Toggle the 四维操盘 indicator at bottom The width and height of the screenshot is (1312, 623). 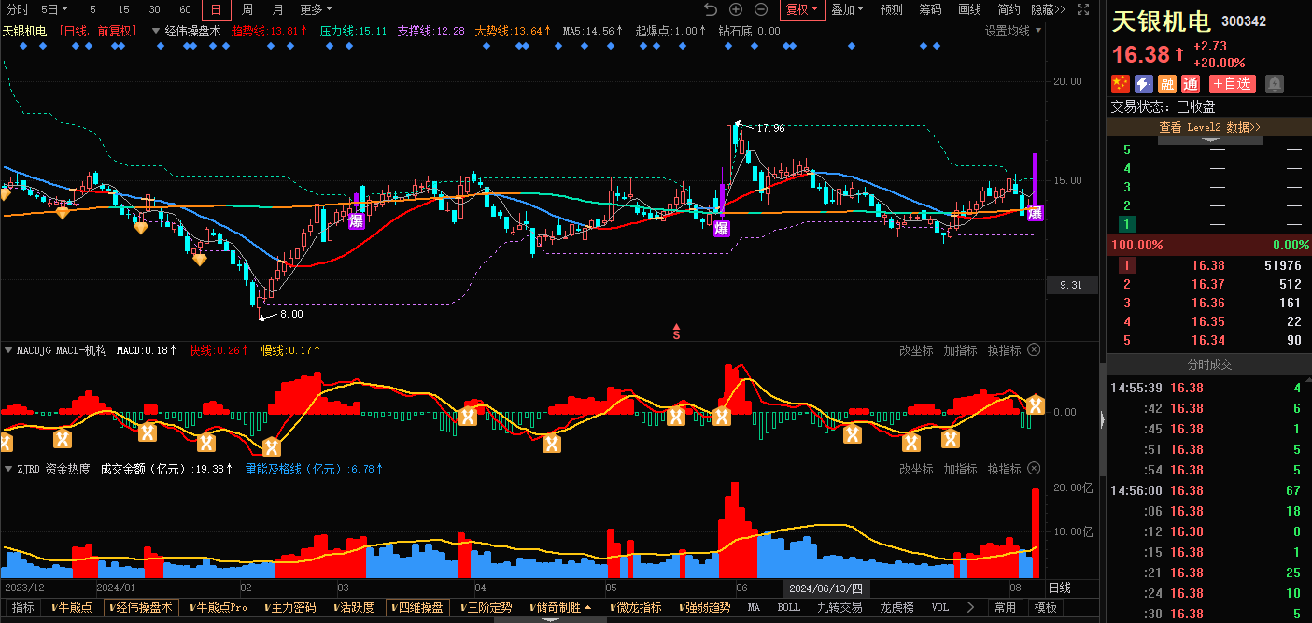(x=416, y=608)
